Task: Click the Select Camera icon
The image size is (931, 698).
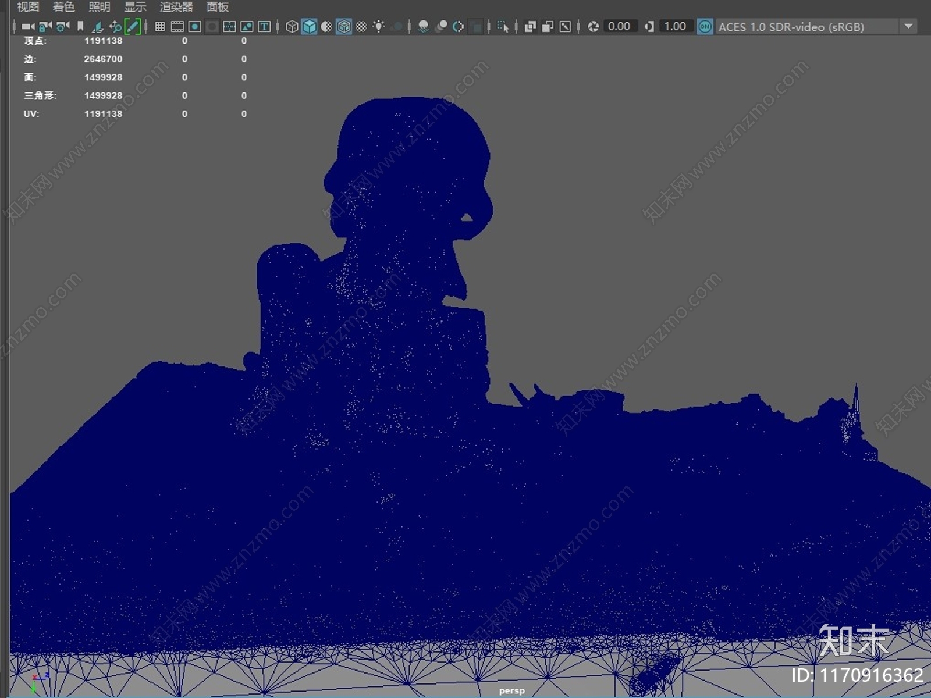Action: [x=28, y=26]
